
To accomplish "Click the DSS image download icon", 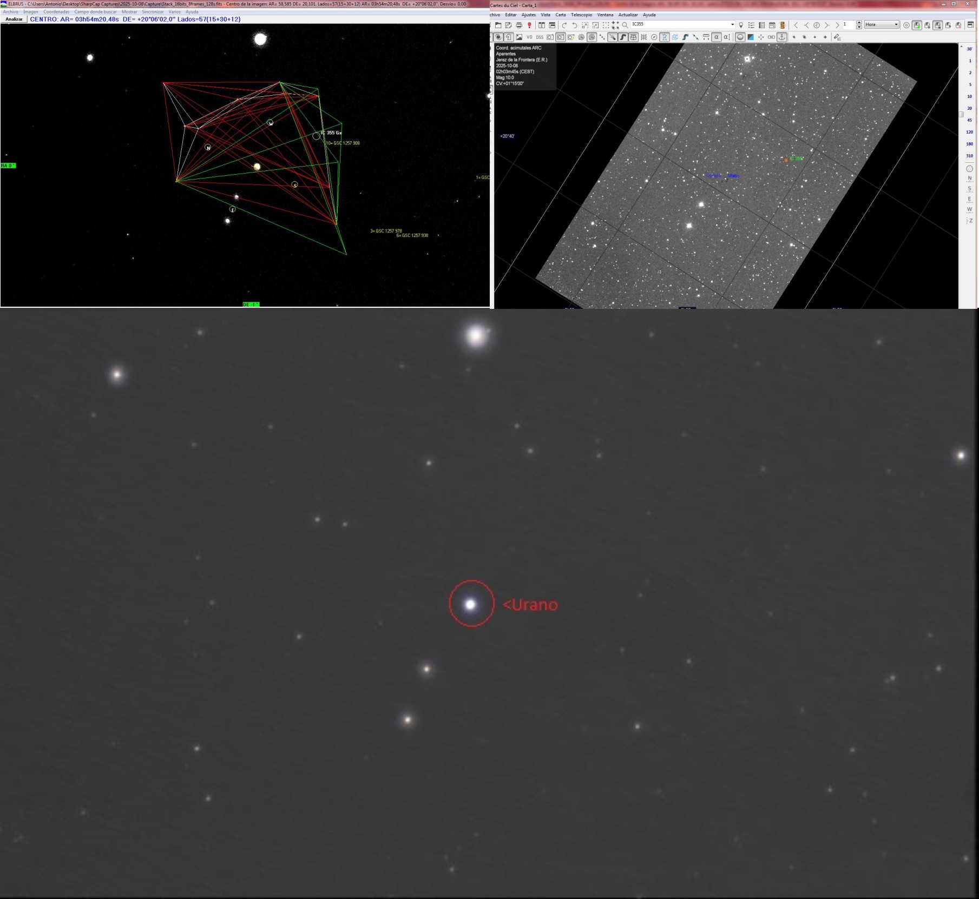I will pyautogui.click(x=540, y=37).
